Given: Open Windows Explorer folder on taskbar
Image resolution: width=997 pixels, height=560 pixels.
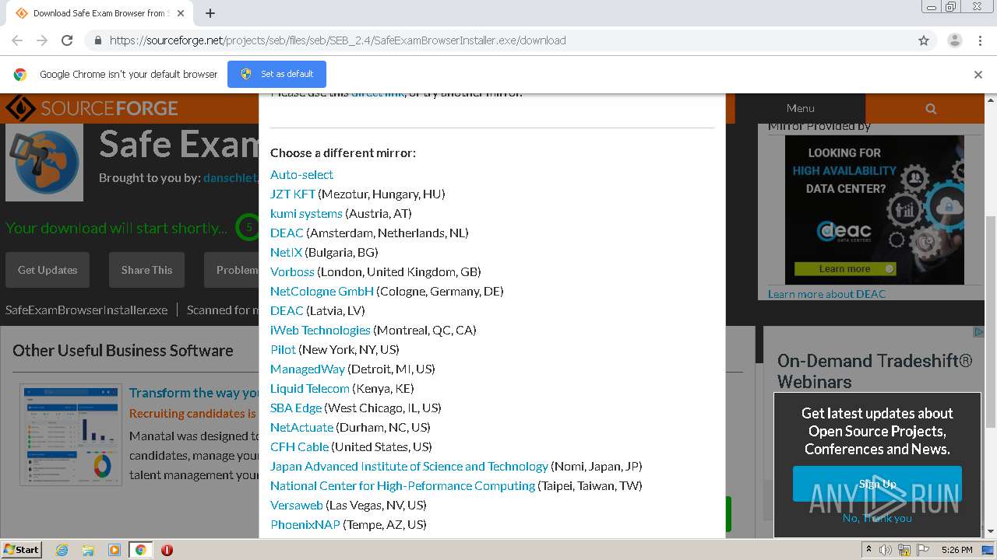Looking at the screenshot, I should [88, 550].
